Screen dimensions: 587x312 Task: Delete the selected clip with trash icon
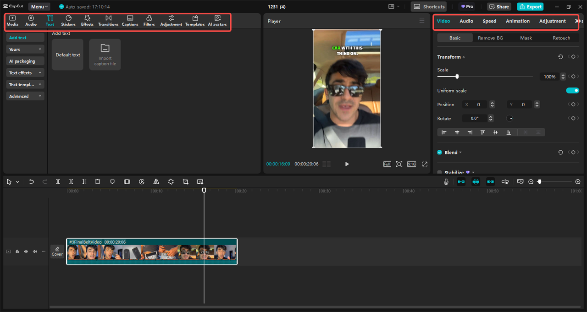pyautogui.click(x=98, y=182)
